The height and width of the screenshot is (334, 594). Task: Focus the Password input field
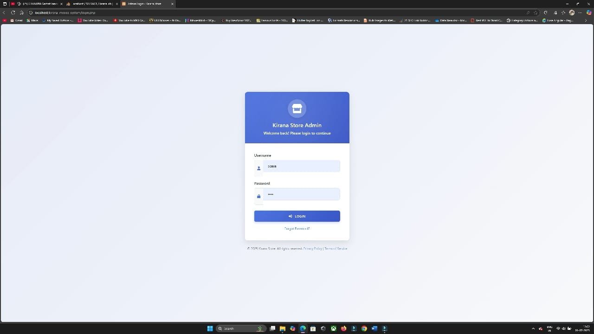pos(301,194)
